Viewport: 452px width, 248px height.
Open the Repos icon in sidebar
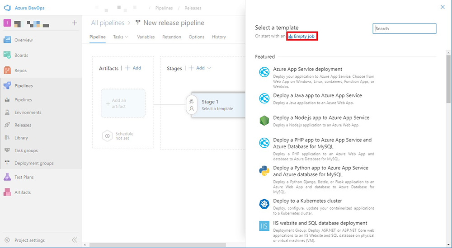(x=7, y=70)
